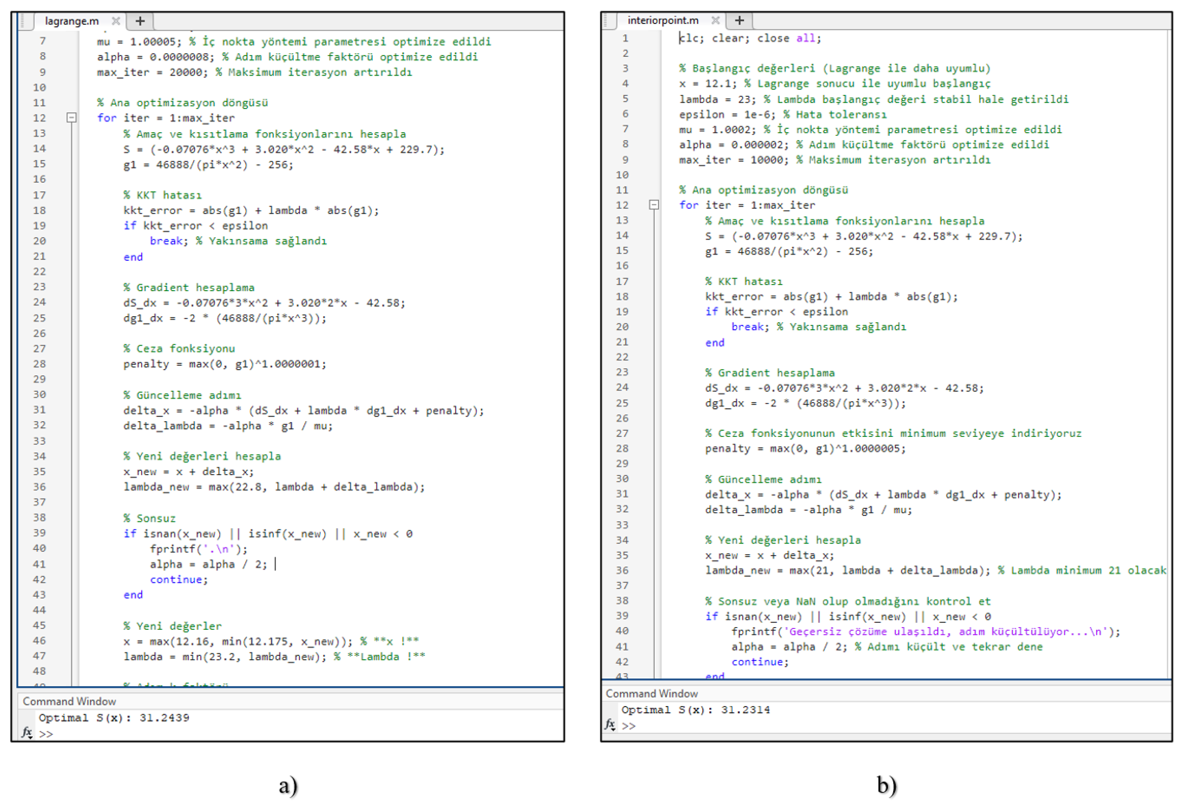Close the lagrange.m tab with its X
The height and width of the screenshot is (806, 1184).
click(116, 21)
